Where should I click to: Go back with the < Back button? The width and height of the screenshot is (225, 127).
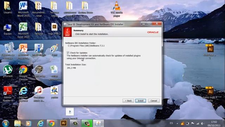tap(128, 101)
